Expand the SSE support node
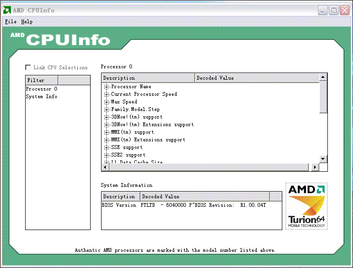This screenshot has height=268, width=353. coord(106,148)
